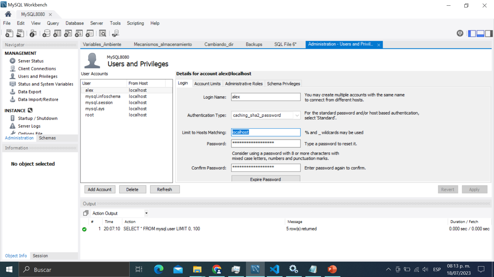Image resolution: width=494 pixels, height=277 pixels.
Task: Open File Explorer from taskbar
Action: 197,269
